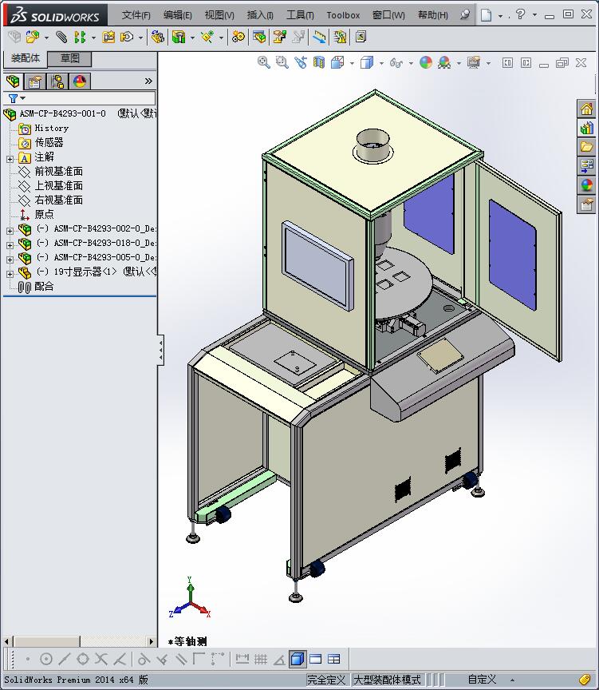Click the four-pane grid view button at bottom
599x690 pixels.
point(334,659)
